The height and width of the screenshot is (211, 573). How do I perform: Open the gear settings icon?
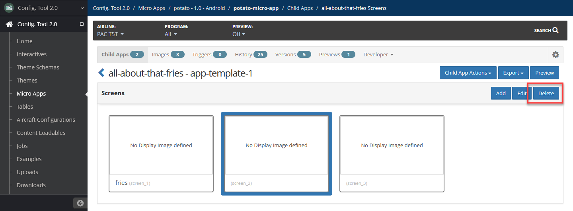click(555, 55)
